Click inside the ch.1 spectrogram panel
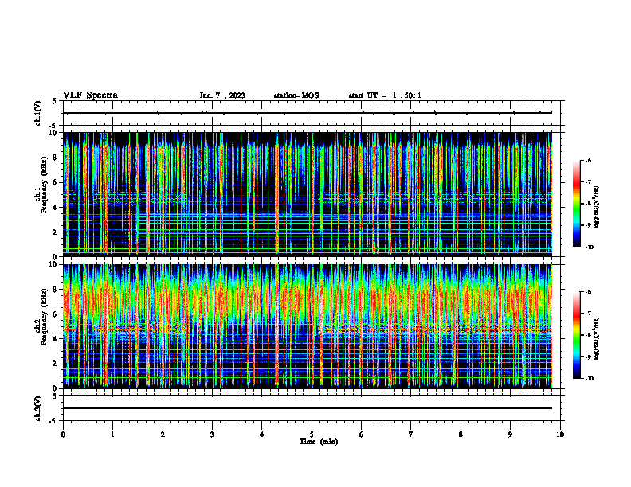The width and height of the screenshot is (631, 487). coord(308,194)
